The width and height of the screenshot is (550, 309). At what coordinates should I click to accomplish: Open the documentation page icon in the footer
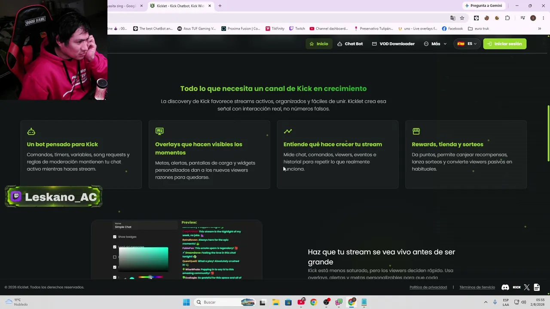pyautogui.click(x=537, y=287)
